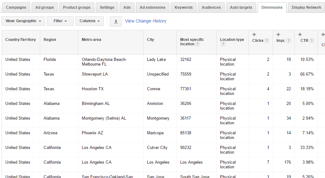Click the CTR column help icon
The image size is (325, 178).
312,41
